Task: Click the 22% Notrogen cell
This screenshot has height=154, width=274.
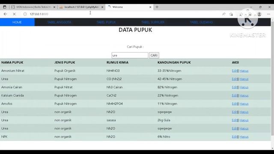Action: (168, 95)
